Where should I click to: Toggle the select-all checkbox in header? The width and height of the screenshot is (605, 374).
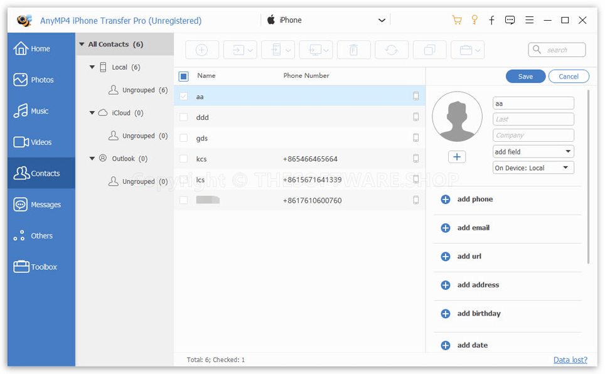pyautogui.click(x=184, y=76)
